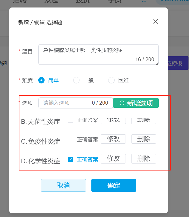Select the 一般 difficulty radio button

click(x=76, y=80)
